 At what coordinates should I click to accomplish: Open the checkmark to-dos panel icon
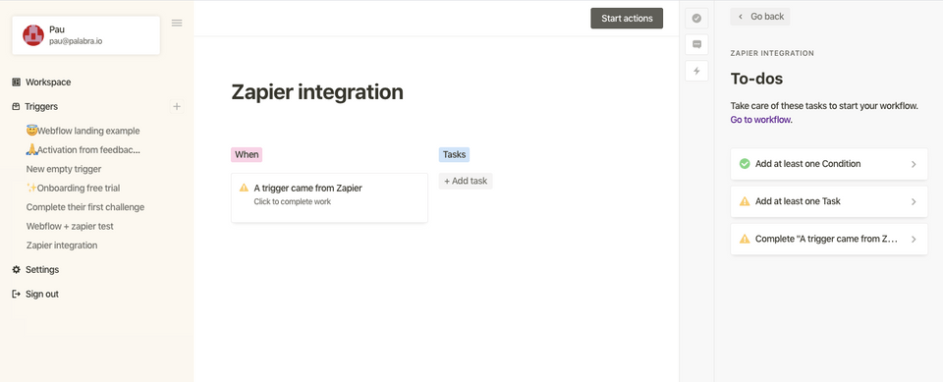(x=696, y=18)
